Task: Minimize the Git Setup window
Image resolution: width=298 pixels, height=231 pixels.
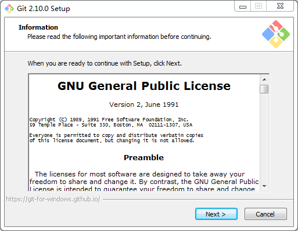Action: pos(243,6)
